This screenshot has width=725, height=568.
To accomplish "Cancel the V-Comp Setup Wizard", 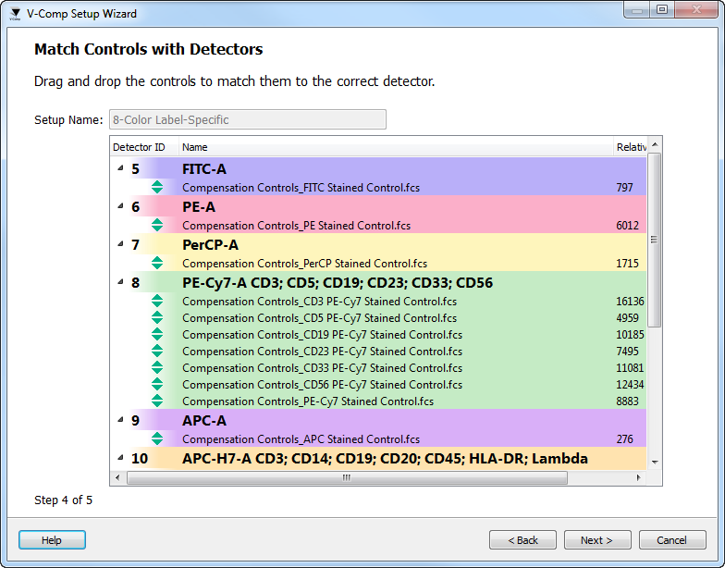I will tap(671, 540).
